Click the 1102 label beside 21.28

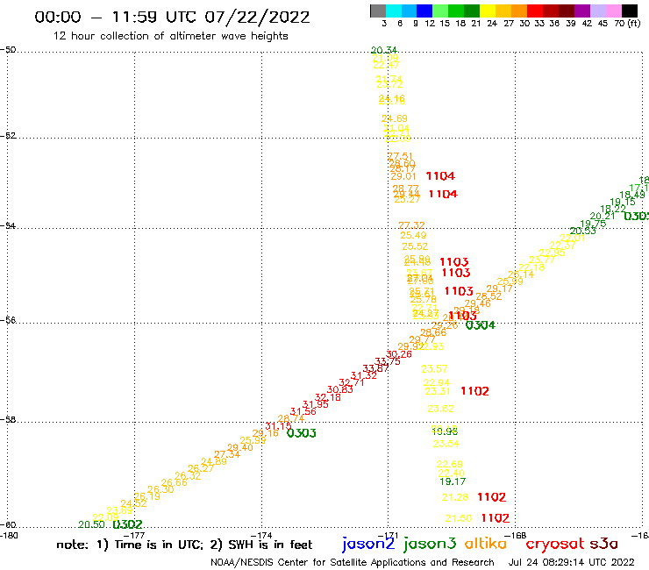pyautogui.click(x=492, y=497)
